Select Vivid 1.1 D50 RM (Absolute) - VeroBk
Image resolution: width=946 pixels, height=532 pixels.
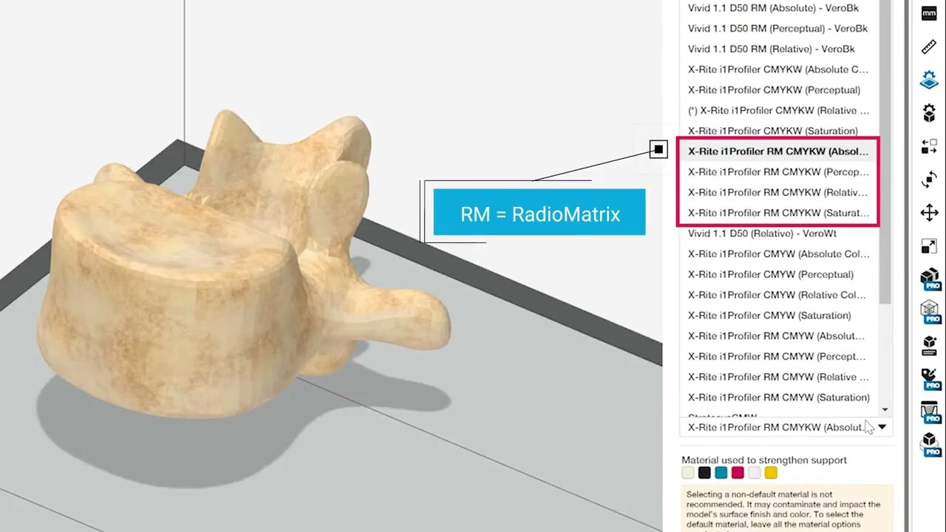pos(773,7)
